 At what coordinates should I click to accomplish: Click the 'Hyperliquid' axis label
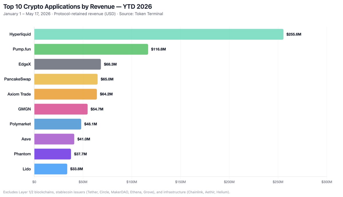[20, 34]
